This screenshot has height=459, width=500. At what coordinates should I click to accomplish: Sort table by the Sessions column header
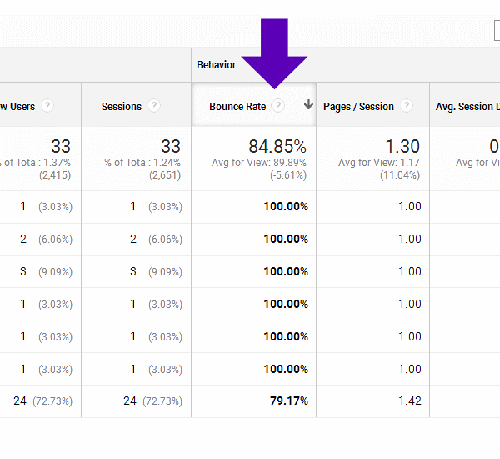[122, 107]
